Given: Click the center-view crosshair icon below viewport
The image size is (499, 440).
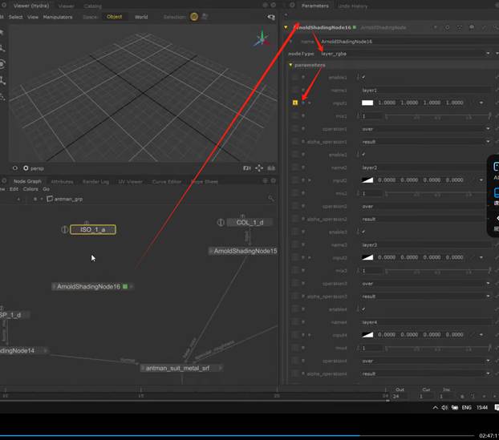Looking at the screenshot, I should [x=259, y=168].
